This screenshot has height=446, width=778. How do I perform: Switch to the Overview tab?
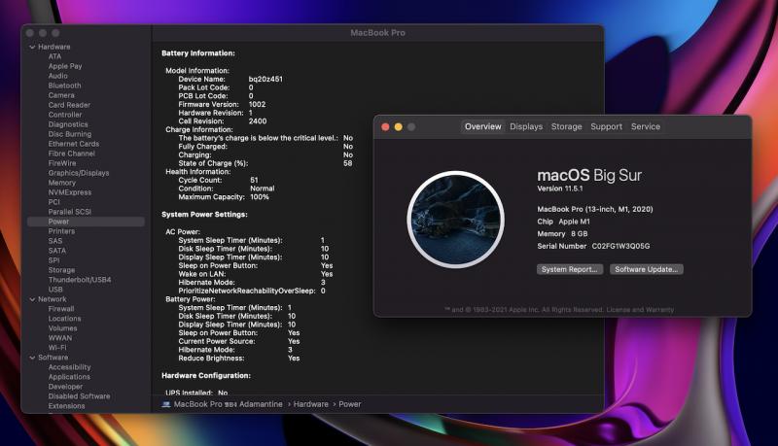pyautogui.click(x=482, y=126)
